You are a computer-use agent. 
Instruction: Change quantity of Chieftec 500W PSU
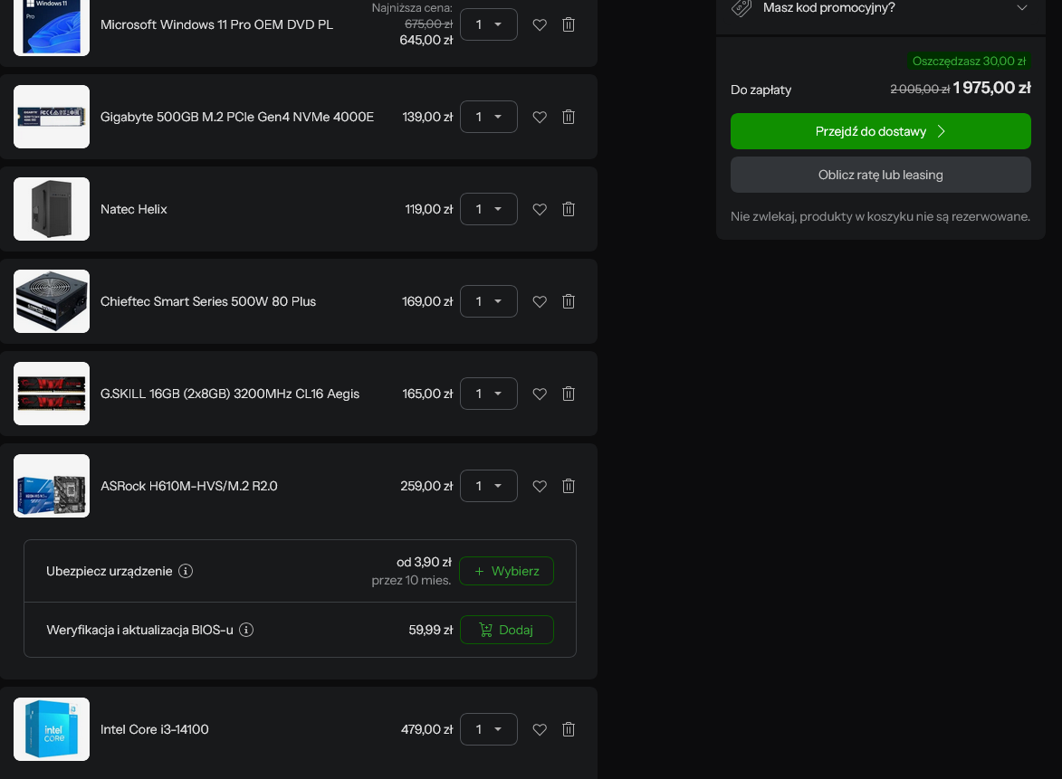(x=488, y=302)
